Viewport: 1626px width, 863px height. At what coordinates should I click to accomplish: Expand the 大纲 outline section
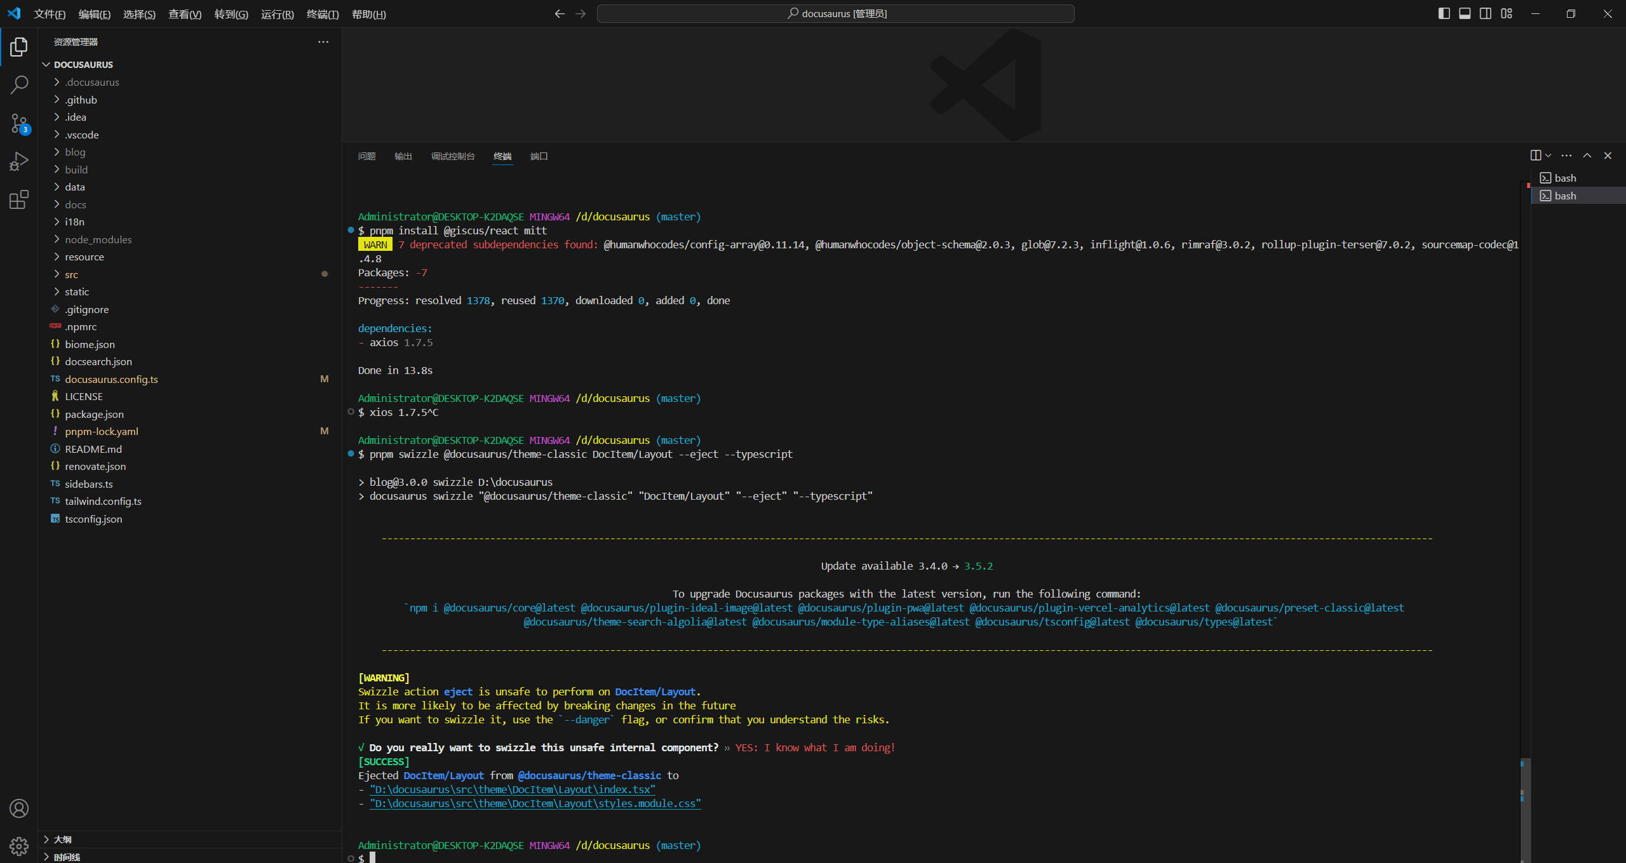190,840
